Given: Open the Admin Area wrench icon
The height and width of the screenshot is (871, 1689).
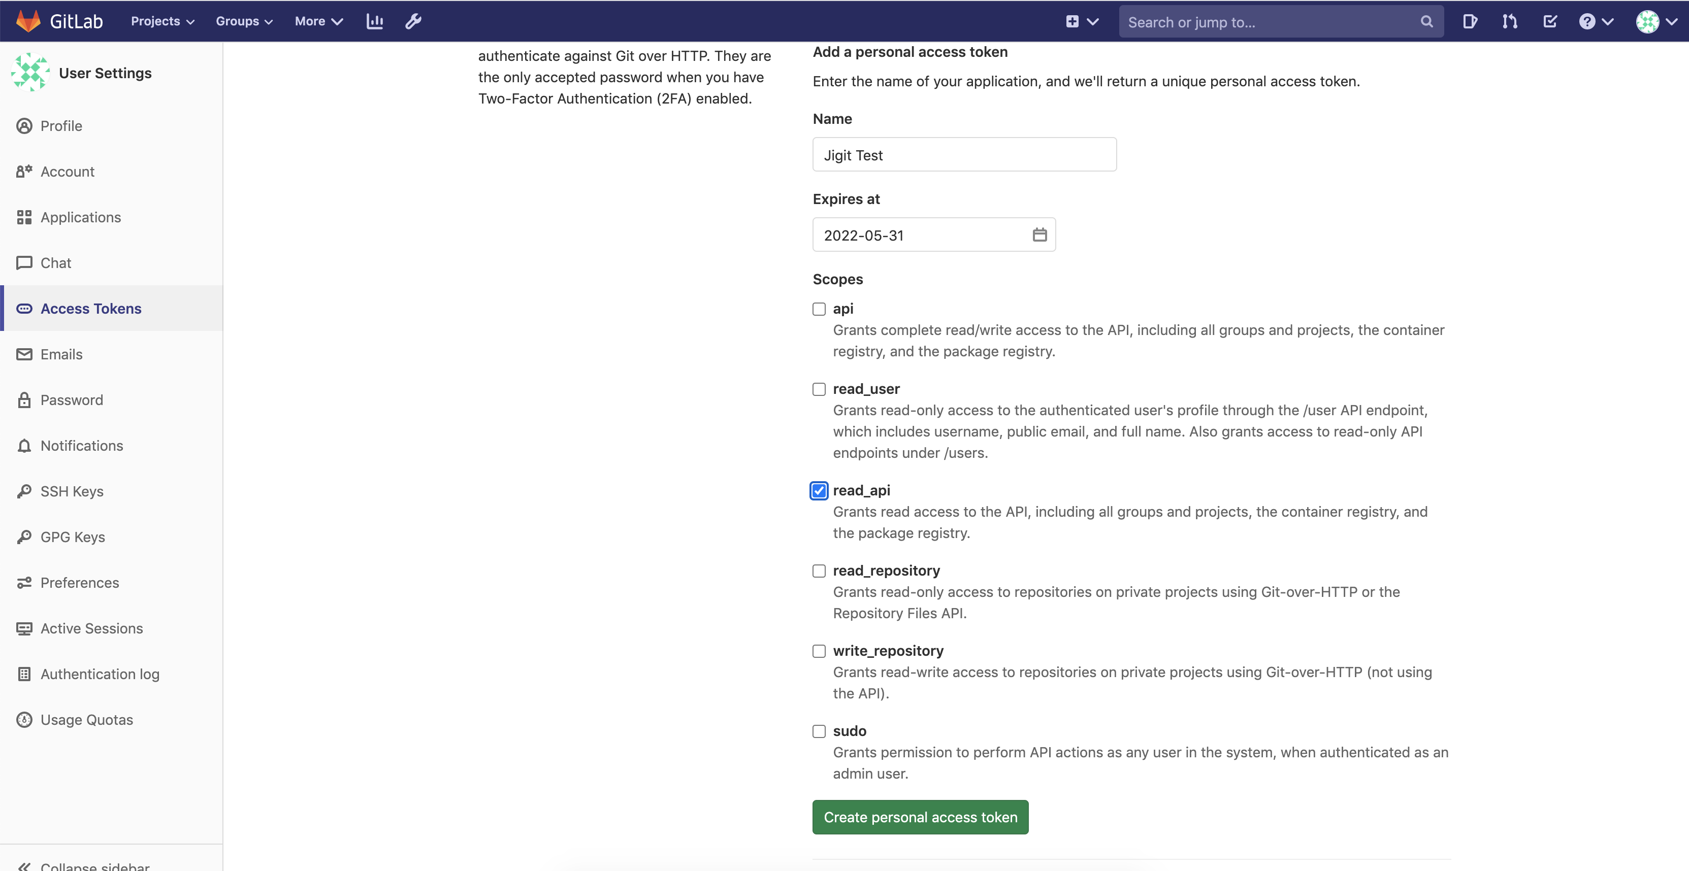Looking at the screenshot, I should point(413,22).
